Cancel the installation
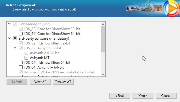The height and width of the screenshot is (102, 180). [166, 96]
